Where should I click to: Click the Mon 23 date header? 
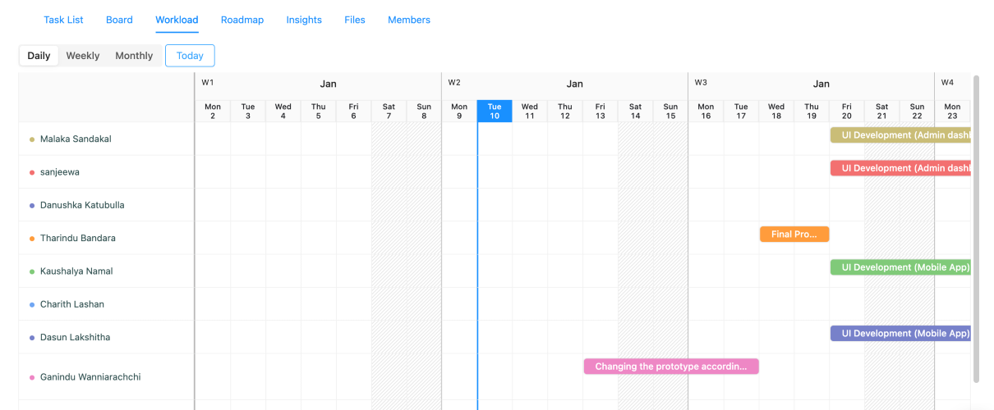click(x=953, y=112)
